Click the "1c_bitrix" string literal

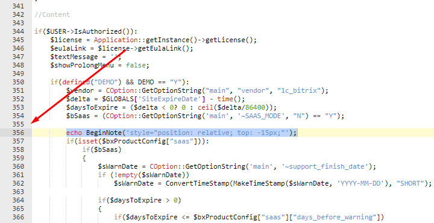point(298,90)
